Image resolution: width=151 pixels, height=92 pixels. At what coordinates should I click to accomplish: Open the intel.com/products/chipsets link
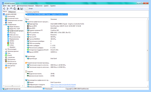pos(63,84)
